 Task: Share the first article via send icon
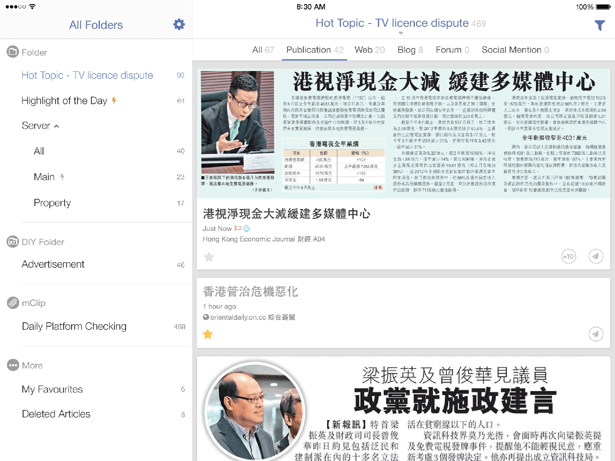coord(596,256)
